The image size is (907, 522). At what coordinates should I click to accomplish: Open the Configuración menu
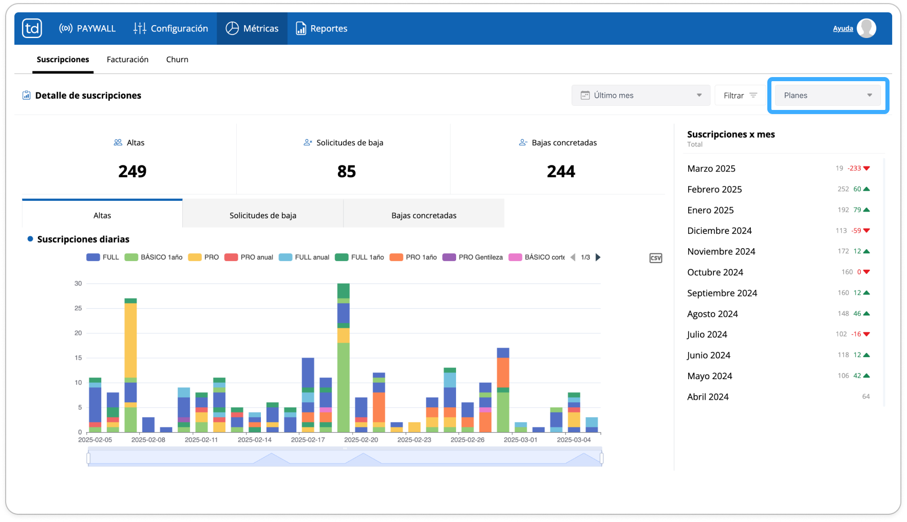click(171, 28)
